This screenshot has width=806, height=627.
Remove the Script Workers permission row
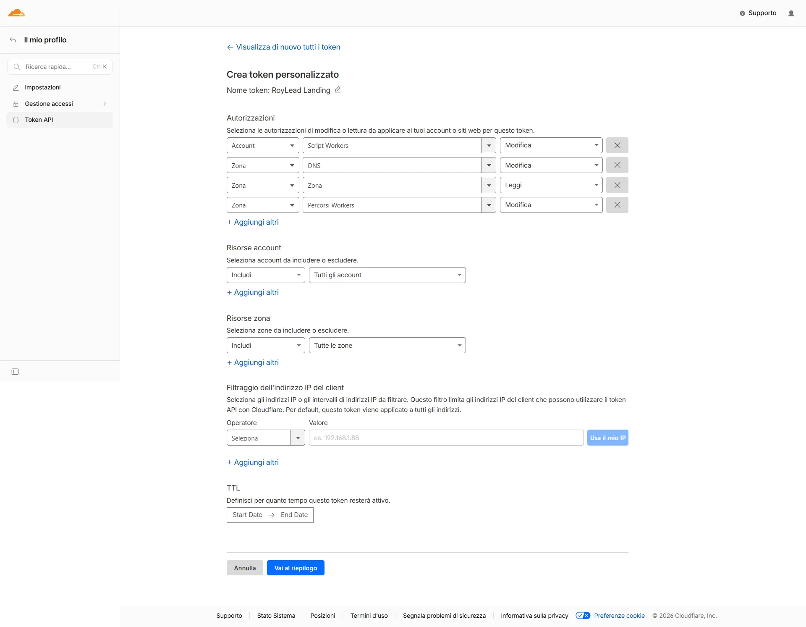[617, 145]
